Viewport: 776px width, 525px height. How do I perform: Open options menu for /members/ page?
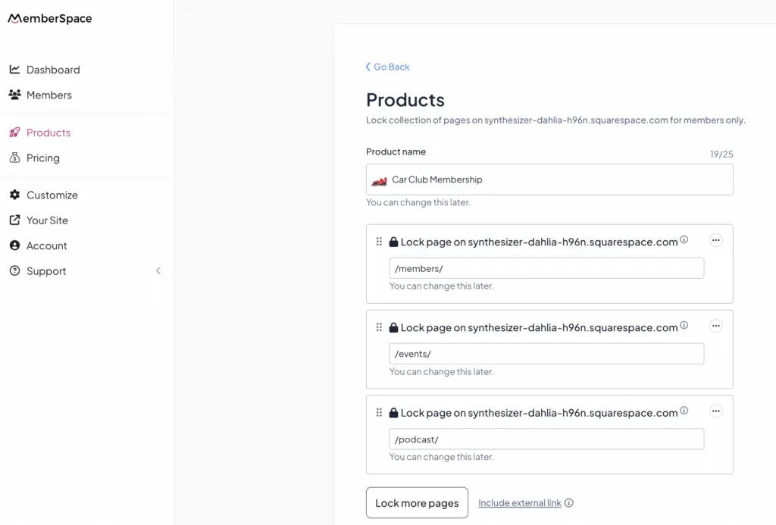click(x=716, y=240)
